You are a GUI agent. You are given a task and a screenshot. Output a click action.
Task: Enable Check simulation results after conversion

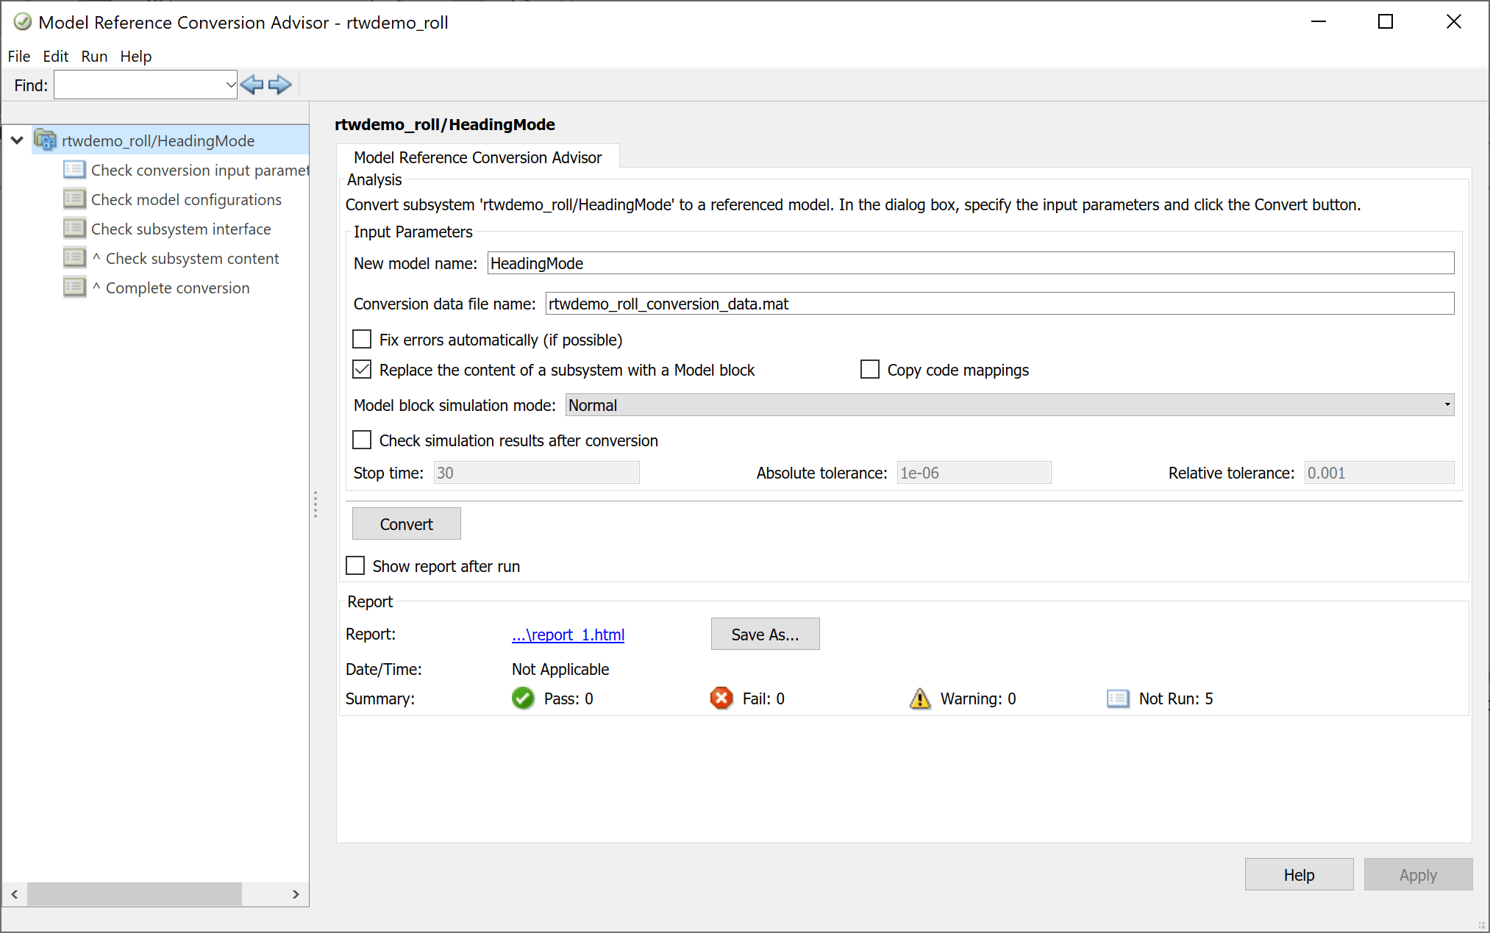point(361,440)
